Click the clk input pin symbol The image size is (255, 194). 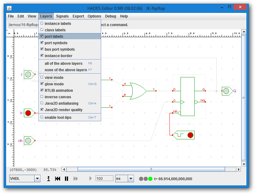click(29, 141)
